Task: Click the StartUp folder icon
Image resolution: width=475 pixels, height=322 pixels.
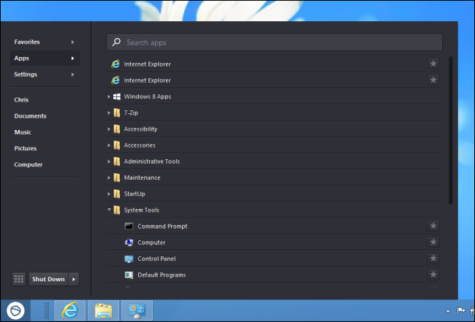Action: point(117,193)
